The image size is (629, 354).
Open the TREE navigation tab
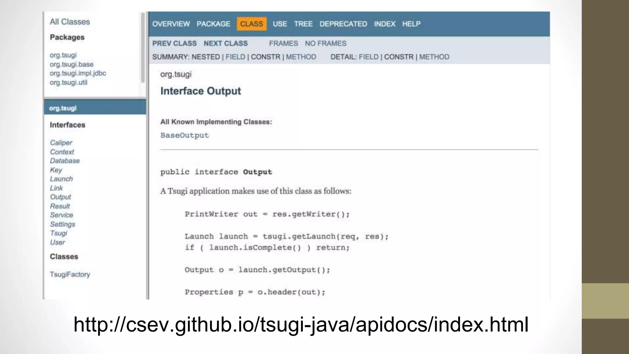pyautogui.click(x=303, y=24)
